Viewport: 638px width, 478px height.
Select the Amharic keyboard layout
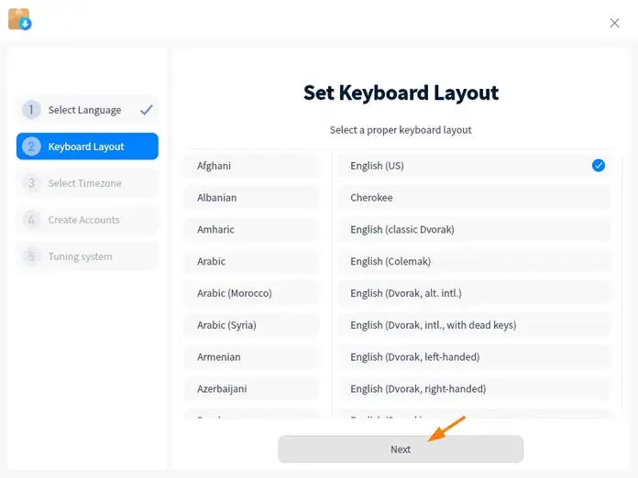[x=252, y=229]
